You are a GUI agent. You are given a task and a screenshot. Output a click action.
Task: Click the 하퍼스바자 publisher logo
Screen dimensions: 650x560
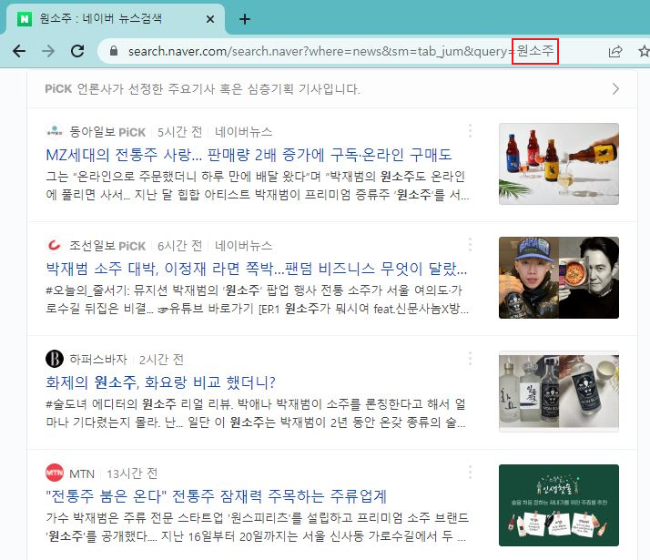(x=55, y=359)
